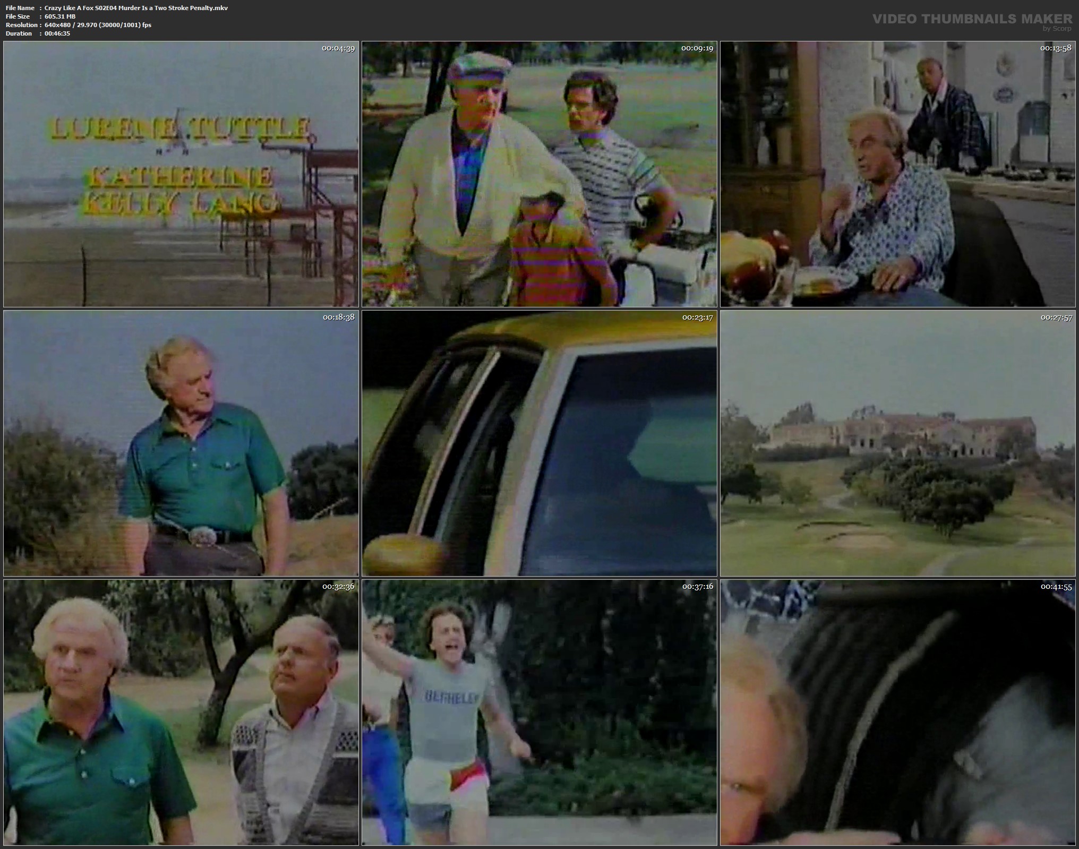Click the 00:23:17 timestamp label
The width and height of the screenshot is (1079, 849).
click(x=697, y=318)
